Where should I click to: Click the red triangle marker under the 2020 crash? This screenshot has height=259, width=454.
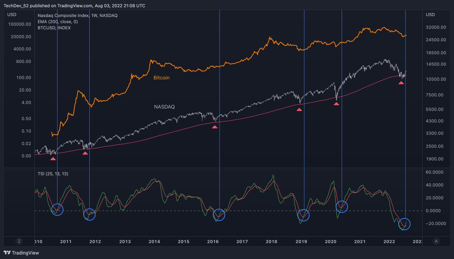pos(336,103)
